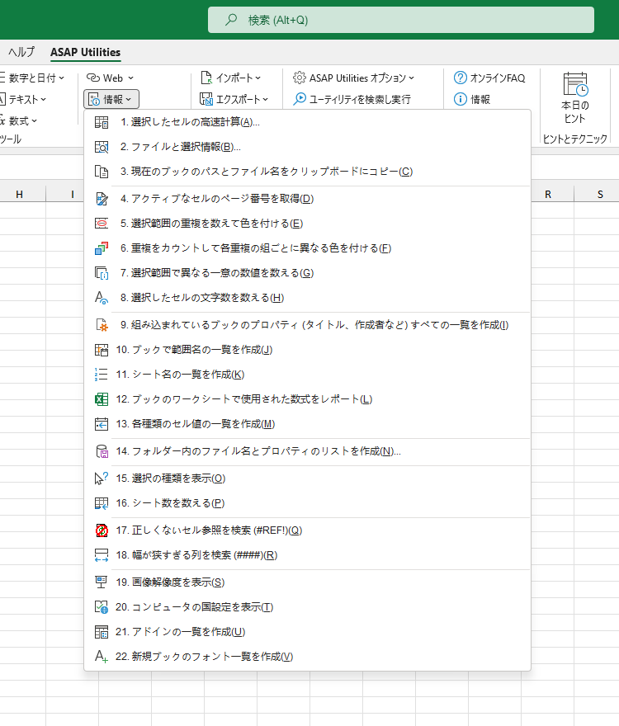
Task: Expand ASAP Utilities オプション dropdown
Action: 353,78
